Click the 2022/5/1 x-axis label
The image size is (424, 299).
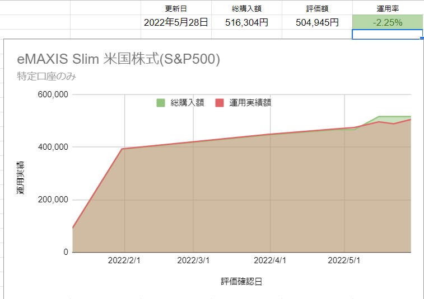click(x=344, y=260)
